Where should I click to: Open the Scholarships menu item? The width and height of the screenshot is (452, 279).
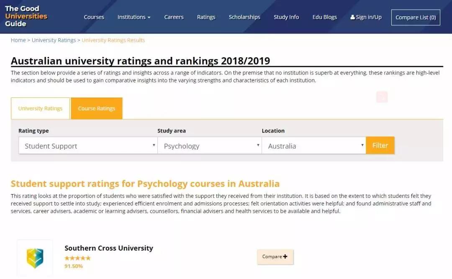point(244,17)
